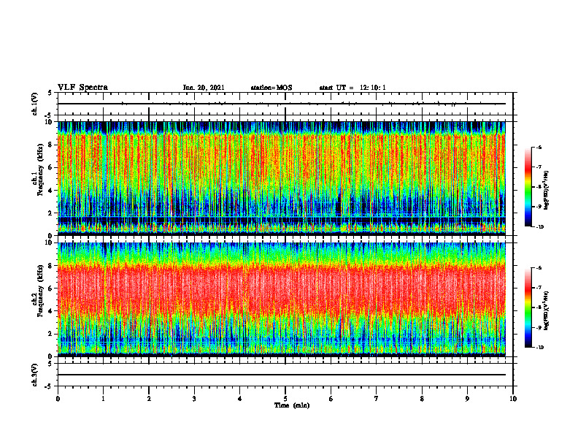Image resolution: width=578 pixels, height=447 pixels.
Task: Click inside the ch.2 spectrogram panel
Action: click(x=282, y=299)
